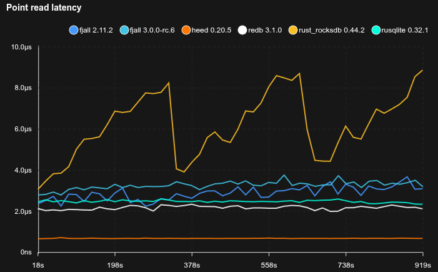Select the 558s x-axis tick label
Screen dimensions: 438x272
pos(269,264)
